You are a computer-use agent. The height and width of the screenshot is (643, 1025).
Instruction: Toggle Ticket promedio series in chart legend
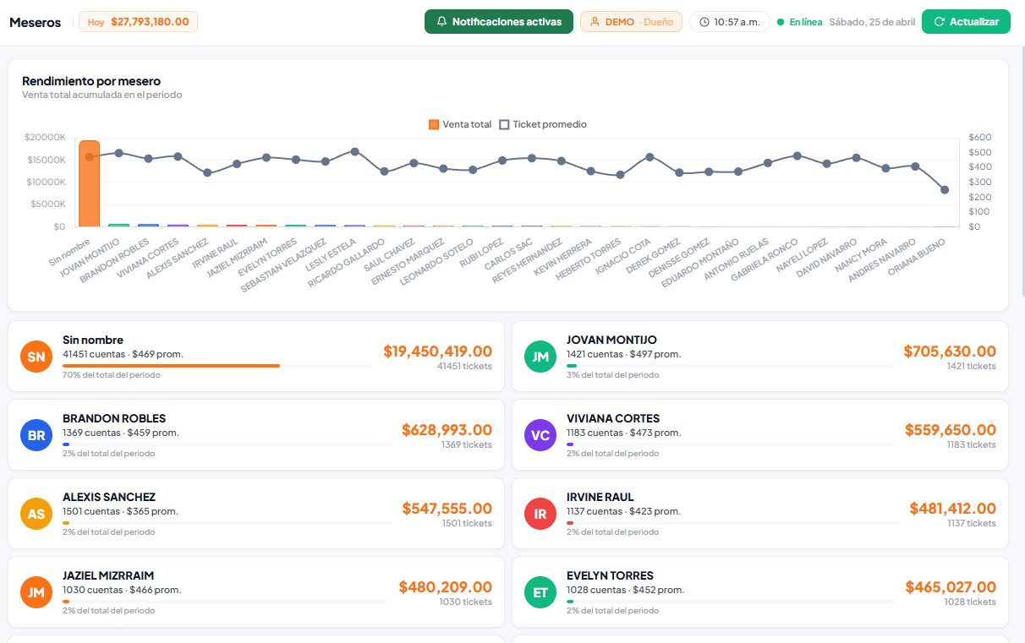[542, 124]
